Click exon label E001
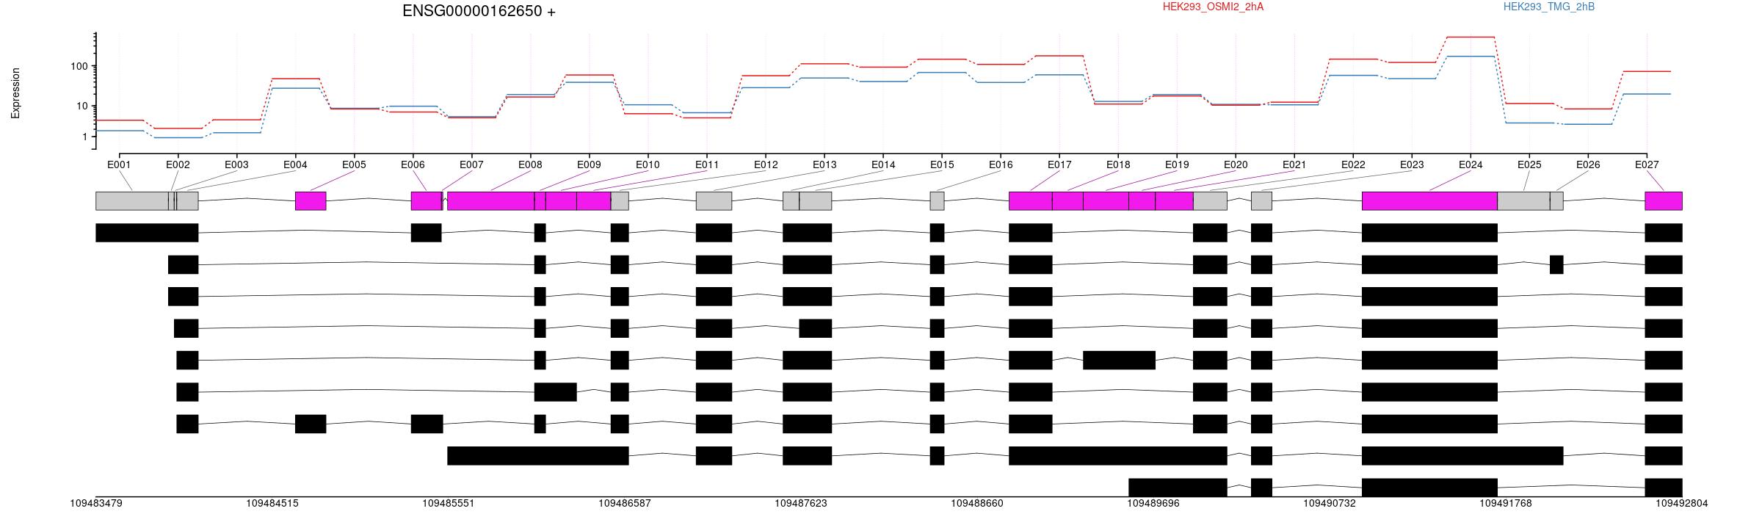Image resolution: width=1762 pixels, height=514 pixels. point(119,164)
